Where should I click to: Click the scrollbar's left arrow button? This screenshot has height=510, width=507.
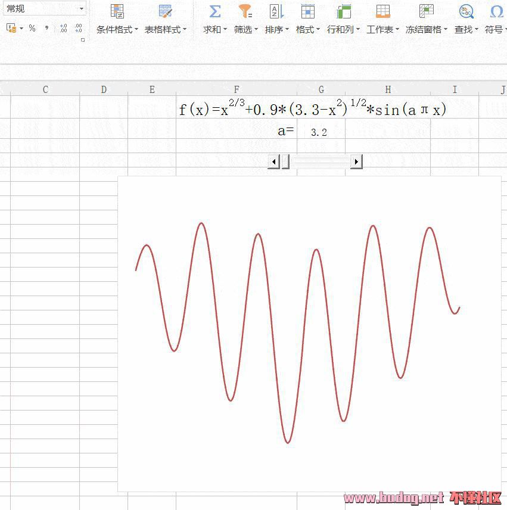click(273, 161)
